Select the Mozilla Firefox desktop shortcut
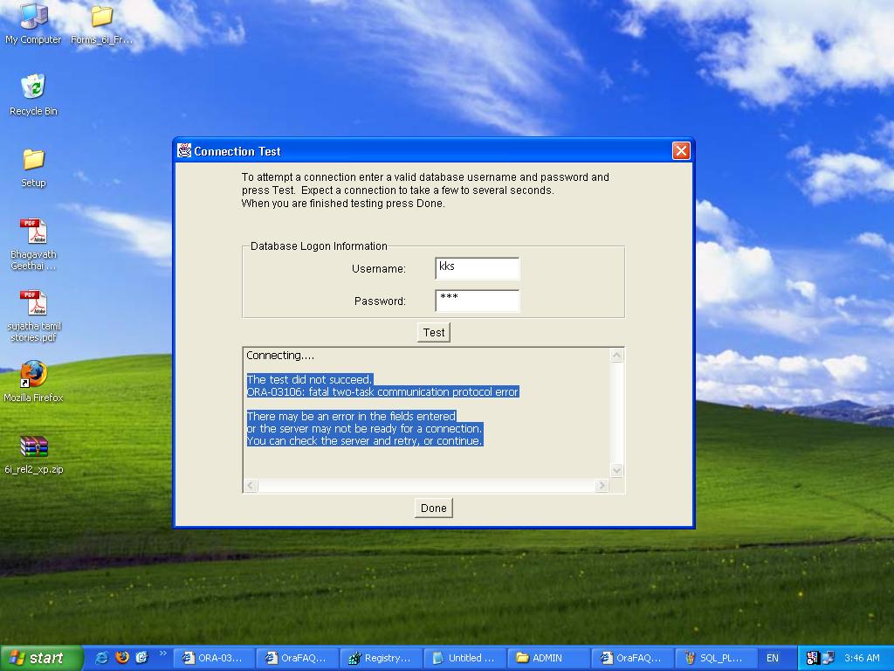This screenshot has height=671, width=894. tap(33, 381)
